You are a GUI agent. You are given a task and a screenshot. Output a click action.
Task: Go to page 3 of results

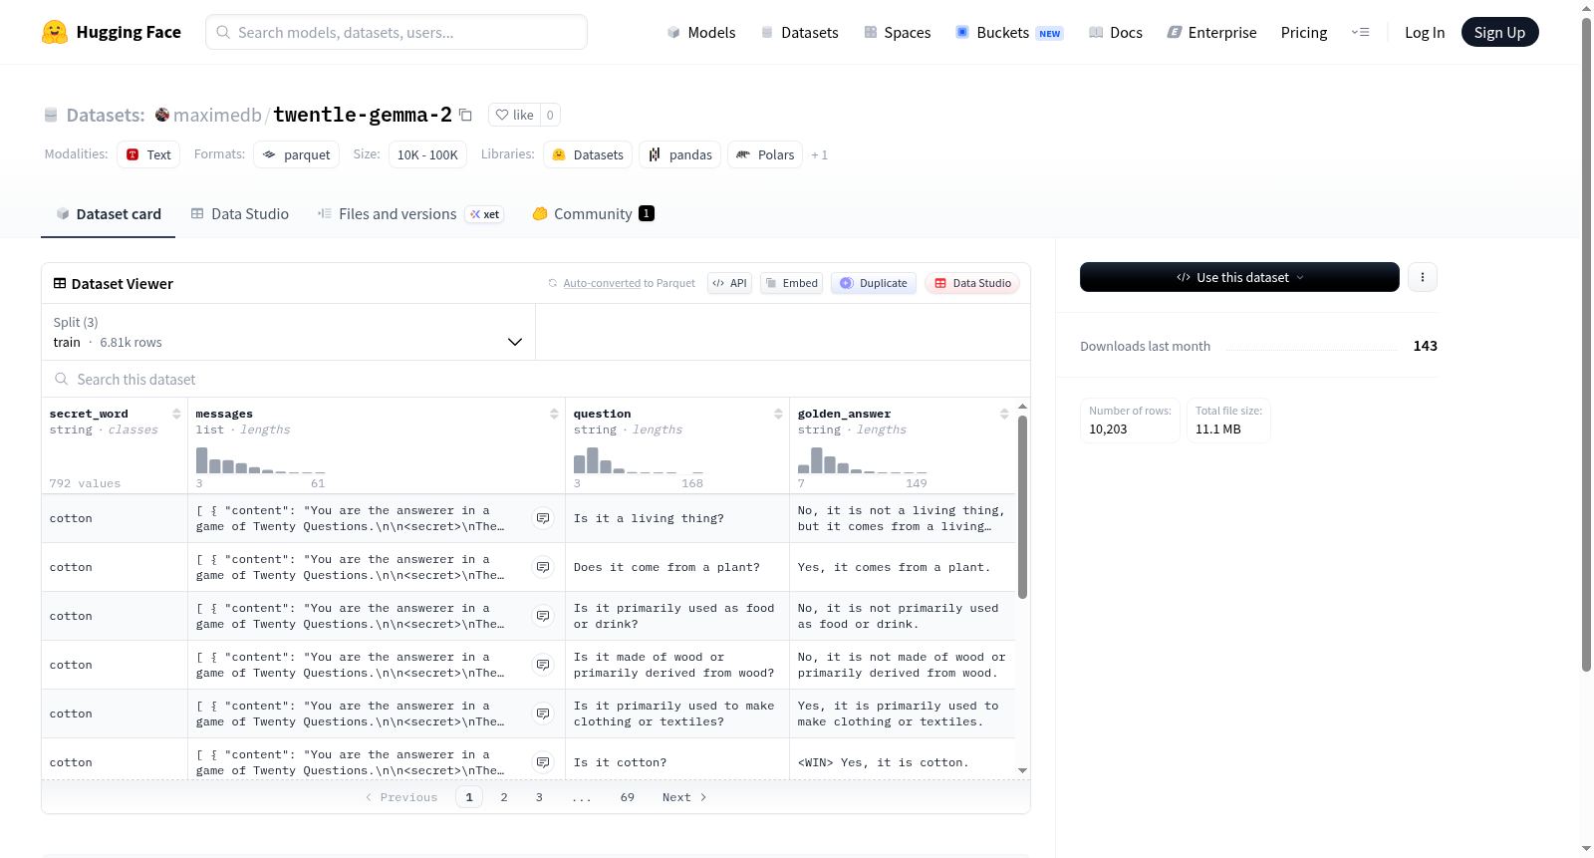[539, 797]
